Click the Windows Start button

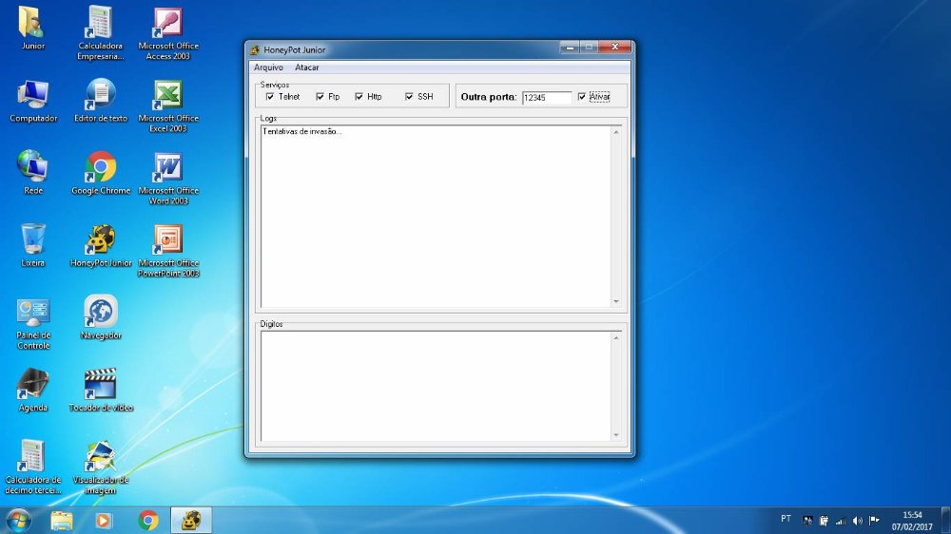(x=18, y=520)
